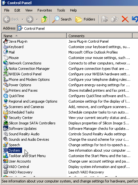Click the 'Software Updates' name text

(23, 129)
